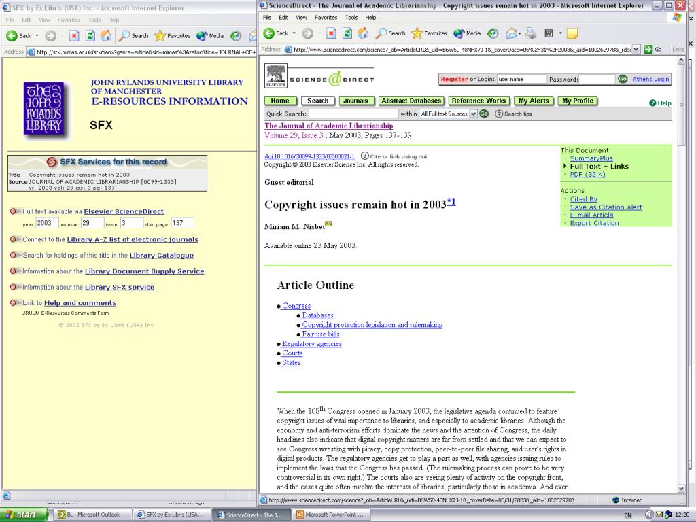Click the Back arrow in the ScienceDirect browser toolbar
The height and width of the screenshot is (522, 696).
(x=269, y=33)
